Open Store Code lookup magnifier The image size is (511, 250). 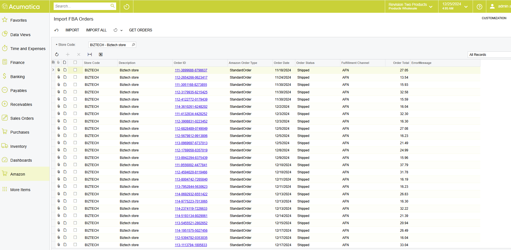coord(133,45)
